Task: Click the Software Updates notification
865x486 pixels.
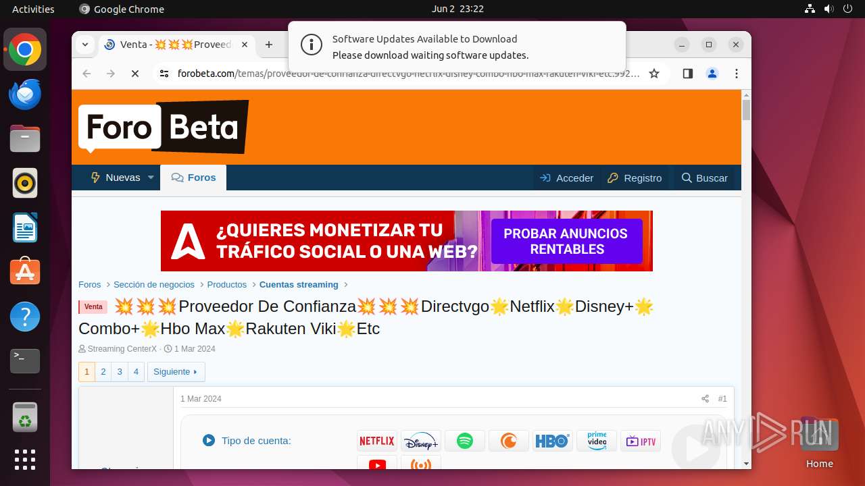Action: pos(457,46)
